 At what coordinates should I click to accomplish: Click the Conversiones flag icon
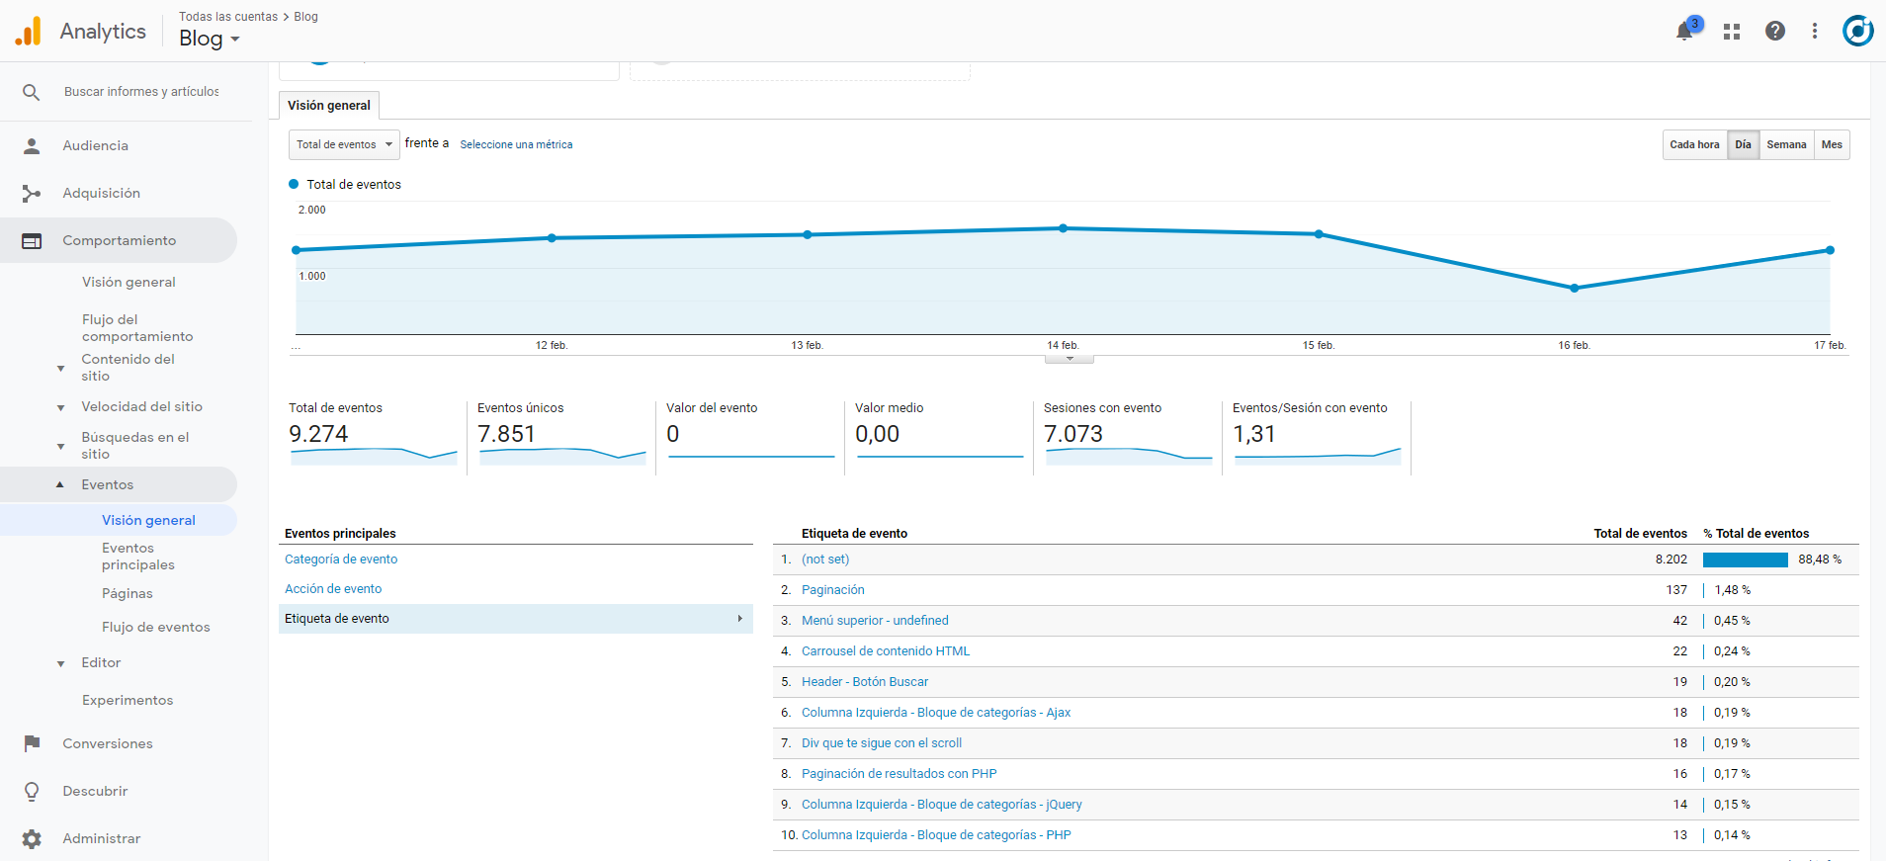coord(32,743)
